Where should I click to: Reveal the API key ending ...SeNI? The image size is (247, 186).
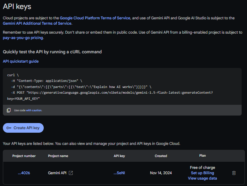click(x=119, y=173)
